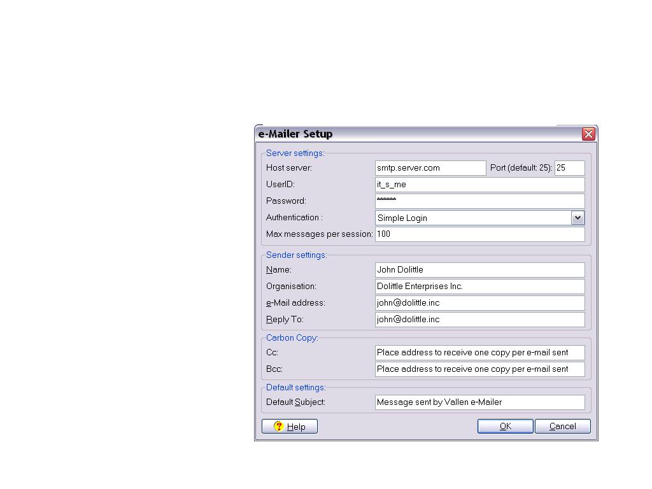Click the e-Mail address text field

(479, 303)
